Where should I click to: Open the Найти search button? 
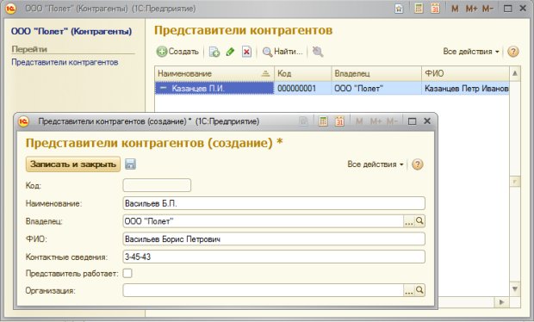[283, 52]
